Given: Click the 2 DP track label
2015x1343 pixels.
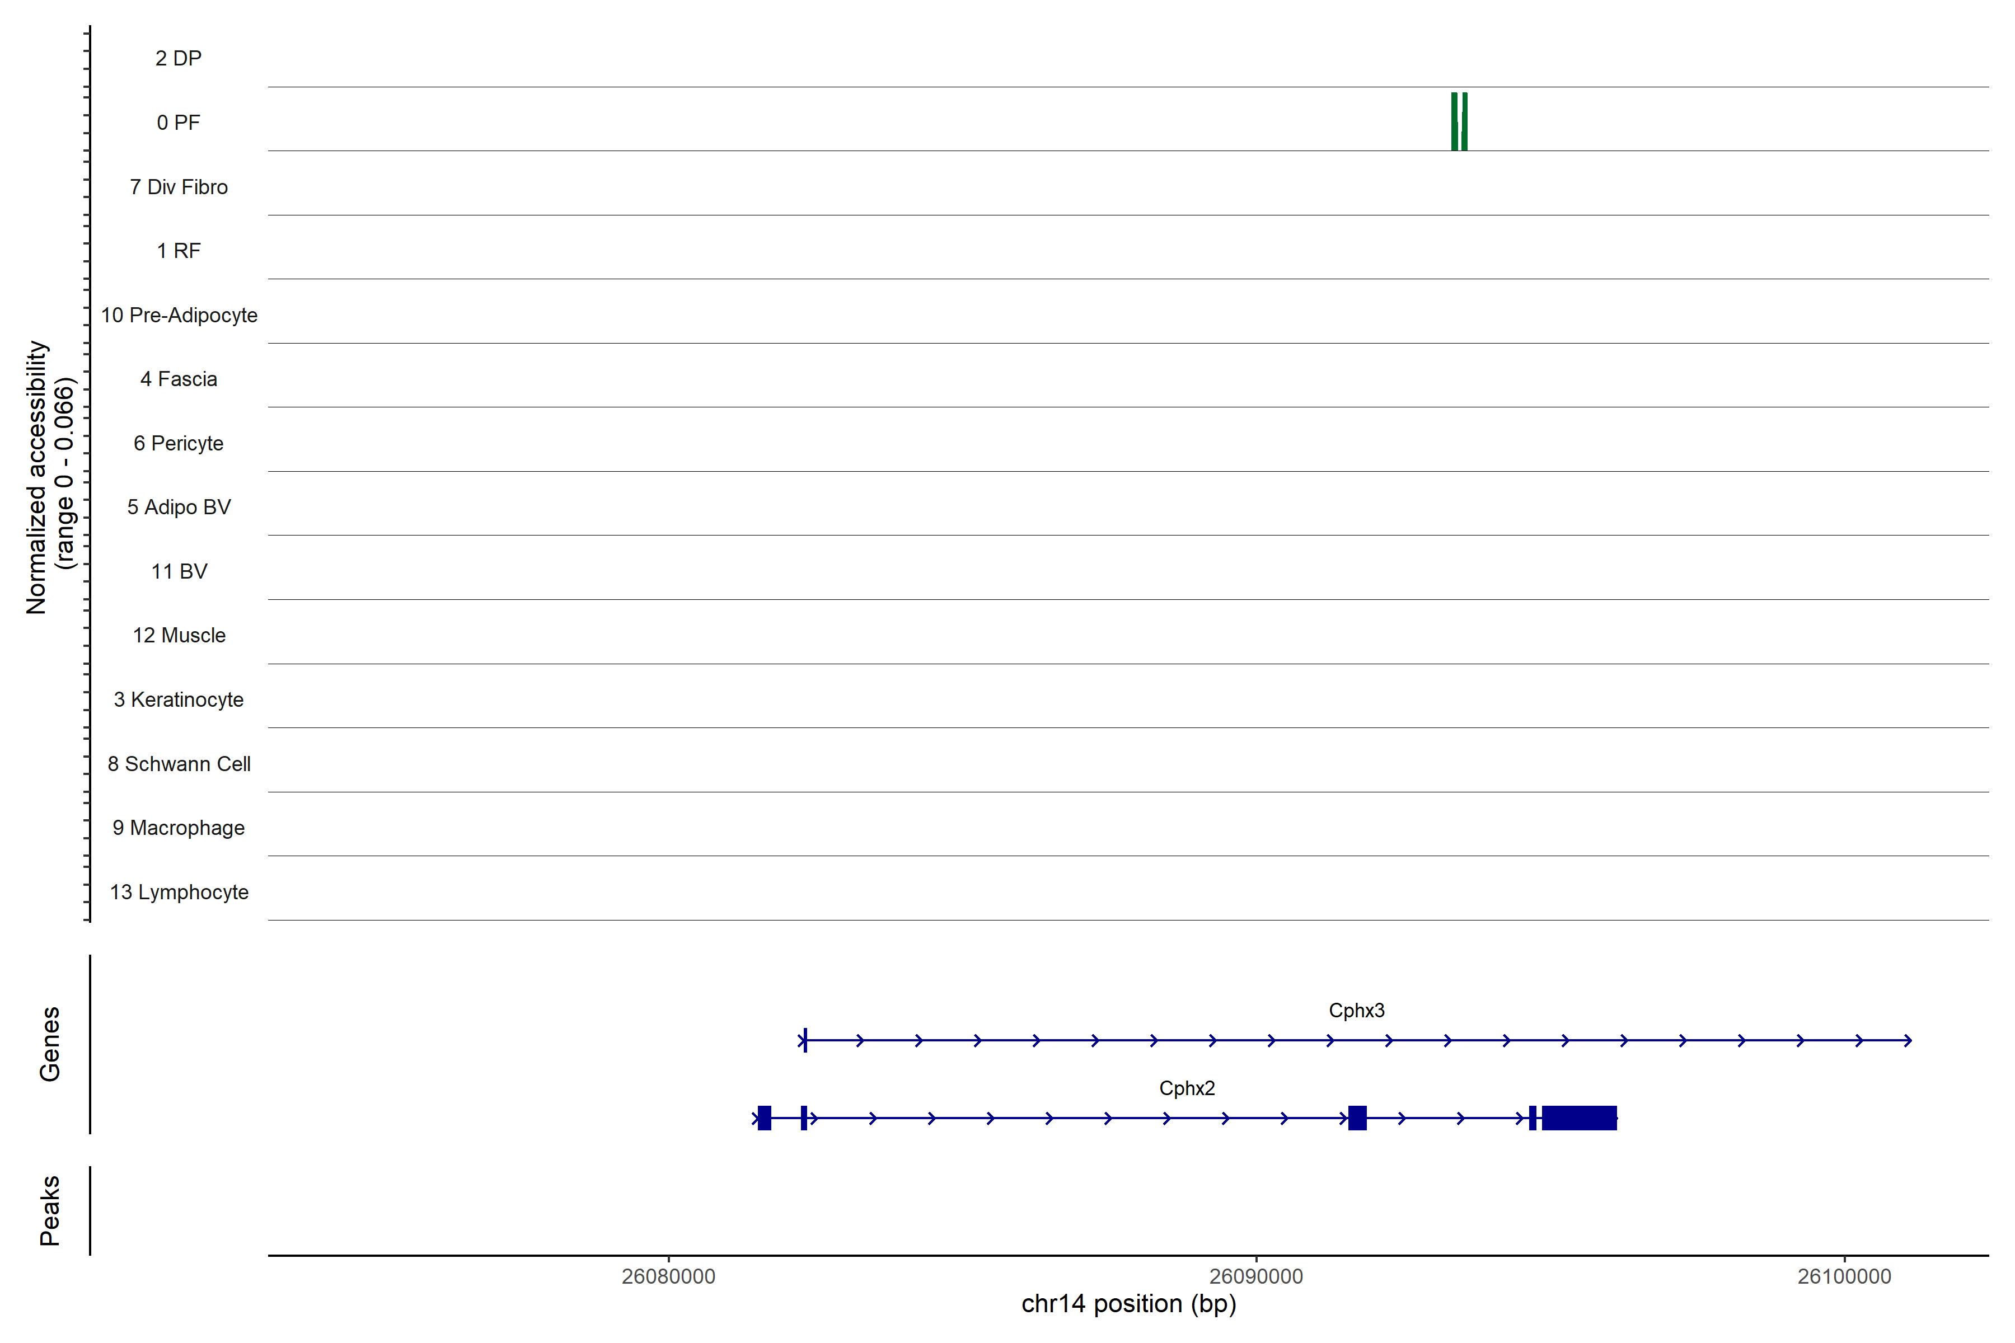Looking at the screenshot, I should pos(178,58).
